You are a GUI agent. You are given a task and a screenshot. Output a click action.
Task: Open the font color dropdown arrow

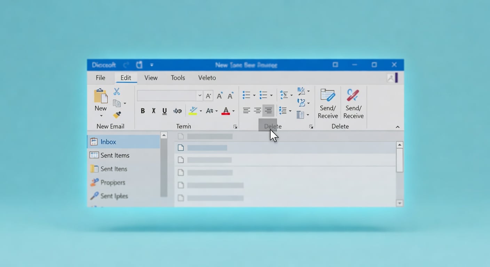point(233,111)
